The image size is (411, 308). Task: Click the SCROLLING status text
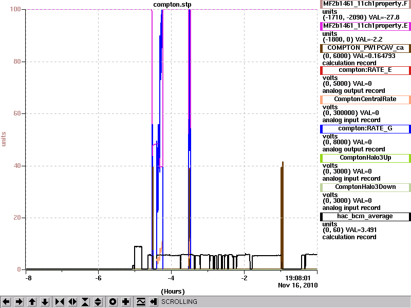(179, 302)
